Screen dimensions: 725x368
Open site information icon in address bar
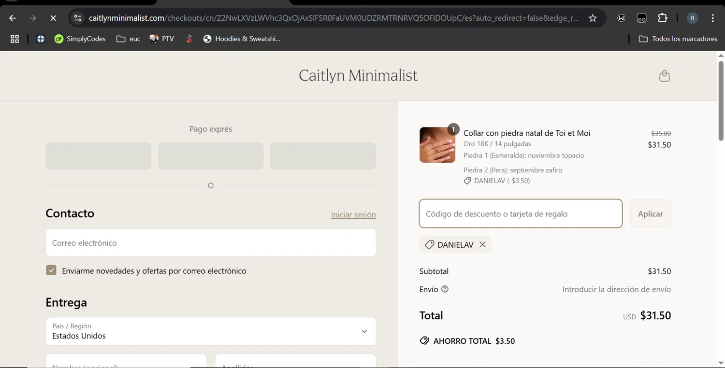[78, 18]
